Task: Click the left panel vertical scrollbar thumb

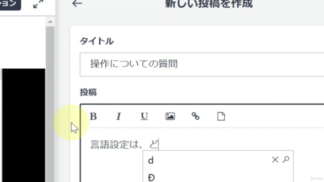Action: [x=50, y=104]
